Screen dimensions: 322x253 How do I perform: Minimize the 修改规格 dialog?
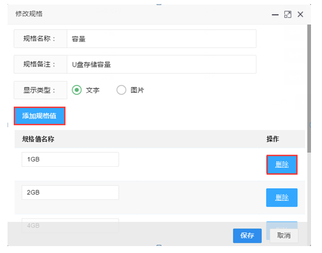click(275, 15)
